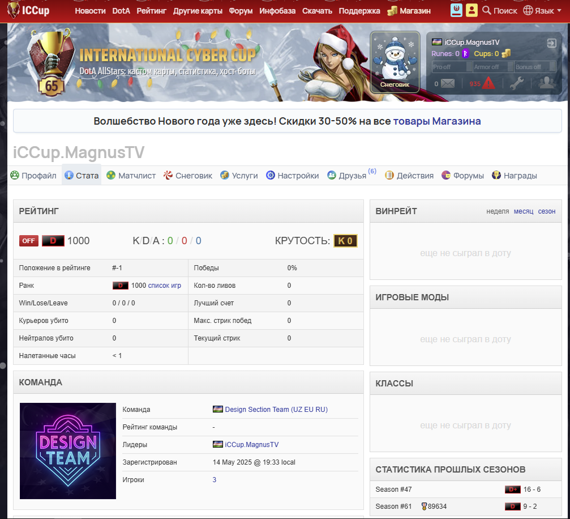Click the D rank badge beside 1000

(53, 241)
